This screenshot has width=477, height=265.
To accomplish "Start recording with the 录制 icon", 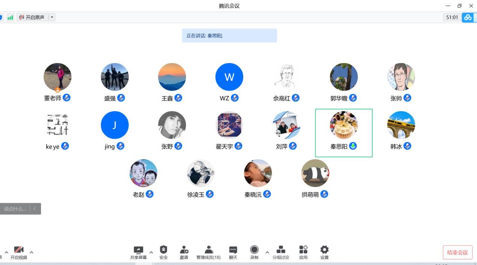I will (x=254, y=250).
